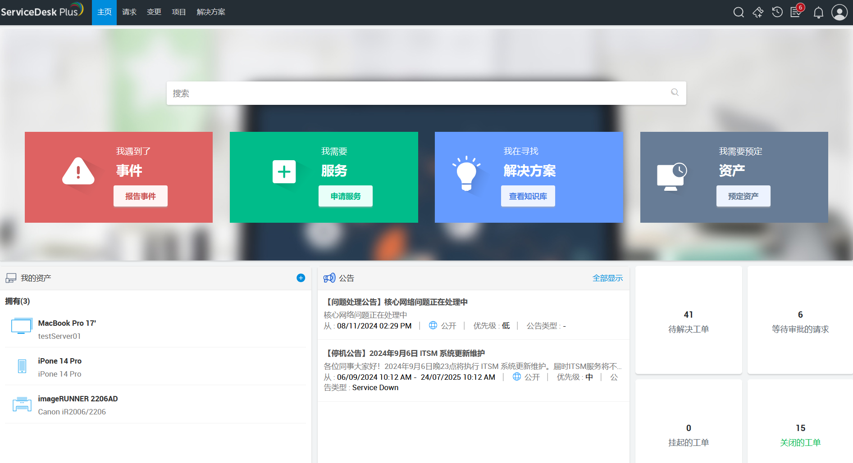Show recent items history clock icon
This screenshot has height=463, width=853.
pyautogui.click(x=777, y=12)
